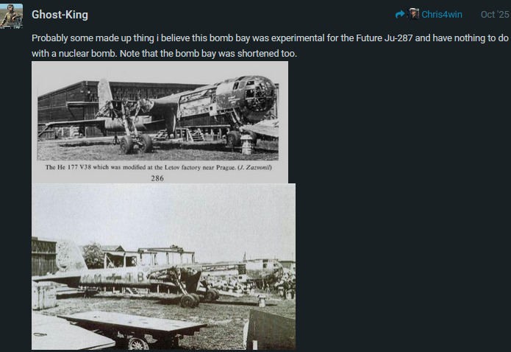Viewport: 511px width, 352px height.
Task: Click the page number 286
Action: [157, 178]
